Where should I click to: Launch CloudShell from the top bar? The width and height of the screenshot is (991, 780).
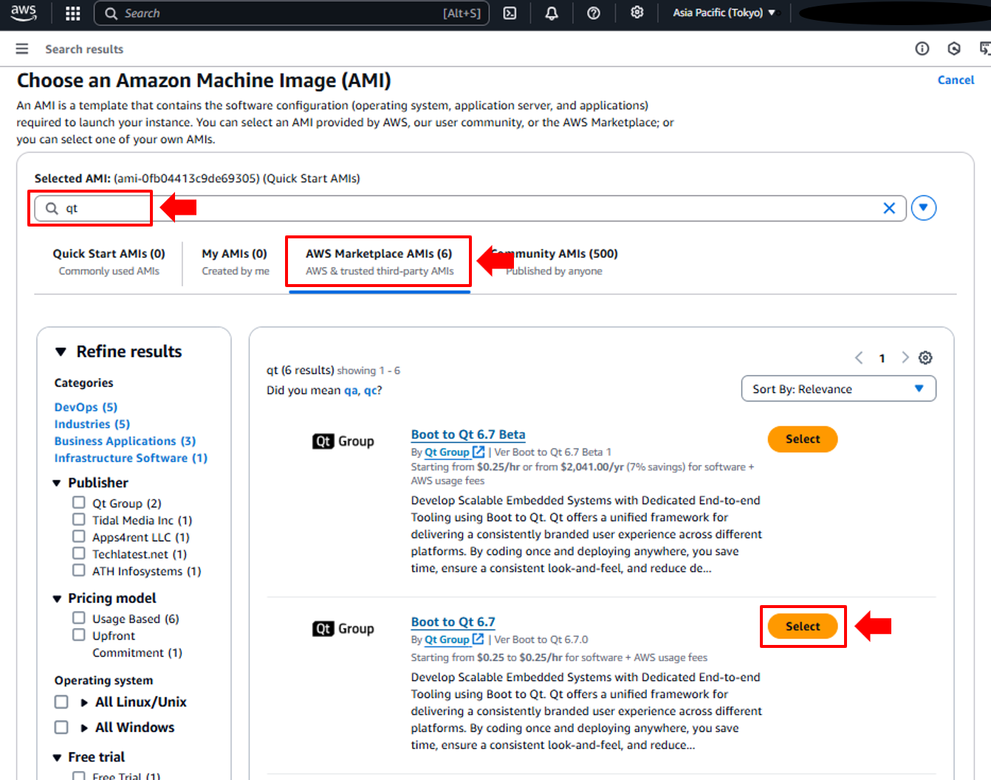click(x=510, y=13)
